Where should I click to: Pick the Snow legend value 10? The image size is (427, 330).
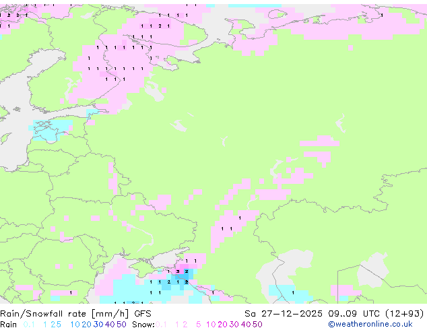click(211, 325)
